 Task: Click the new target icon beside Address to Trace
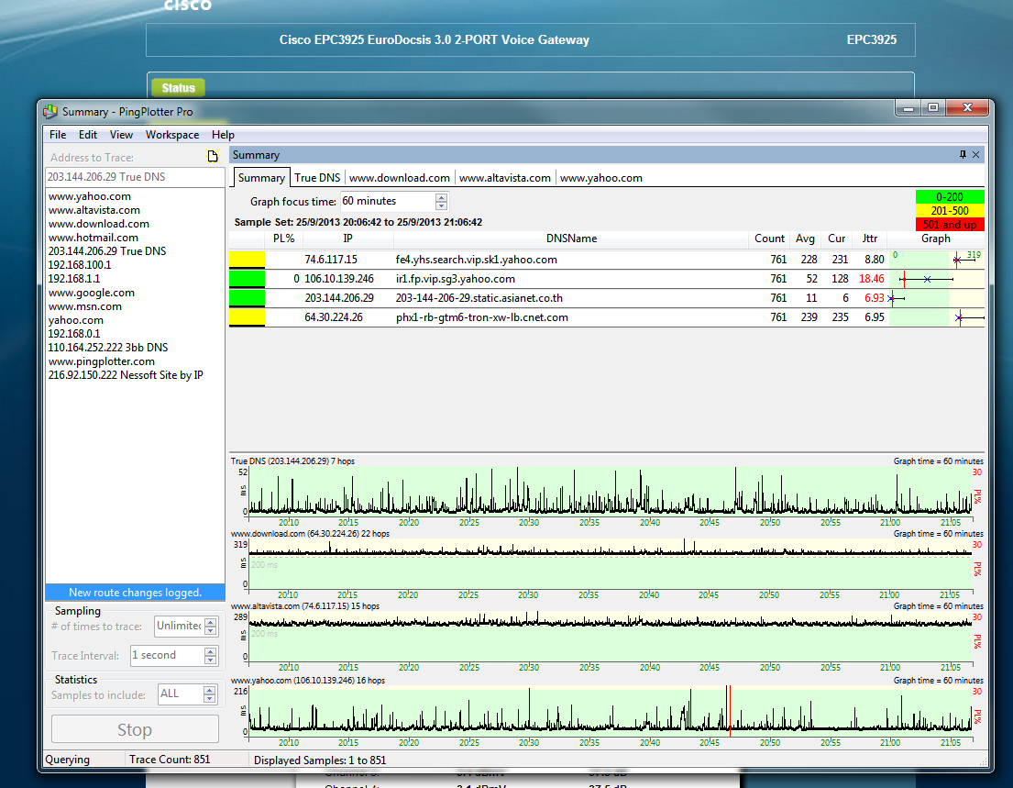point(213,157)
